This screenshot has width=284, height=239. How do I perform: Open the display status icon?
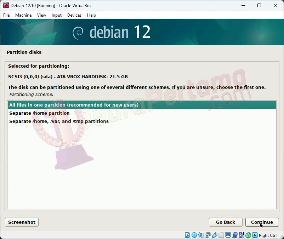(x=228, y=235)
